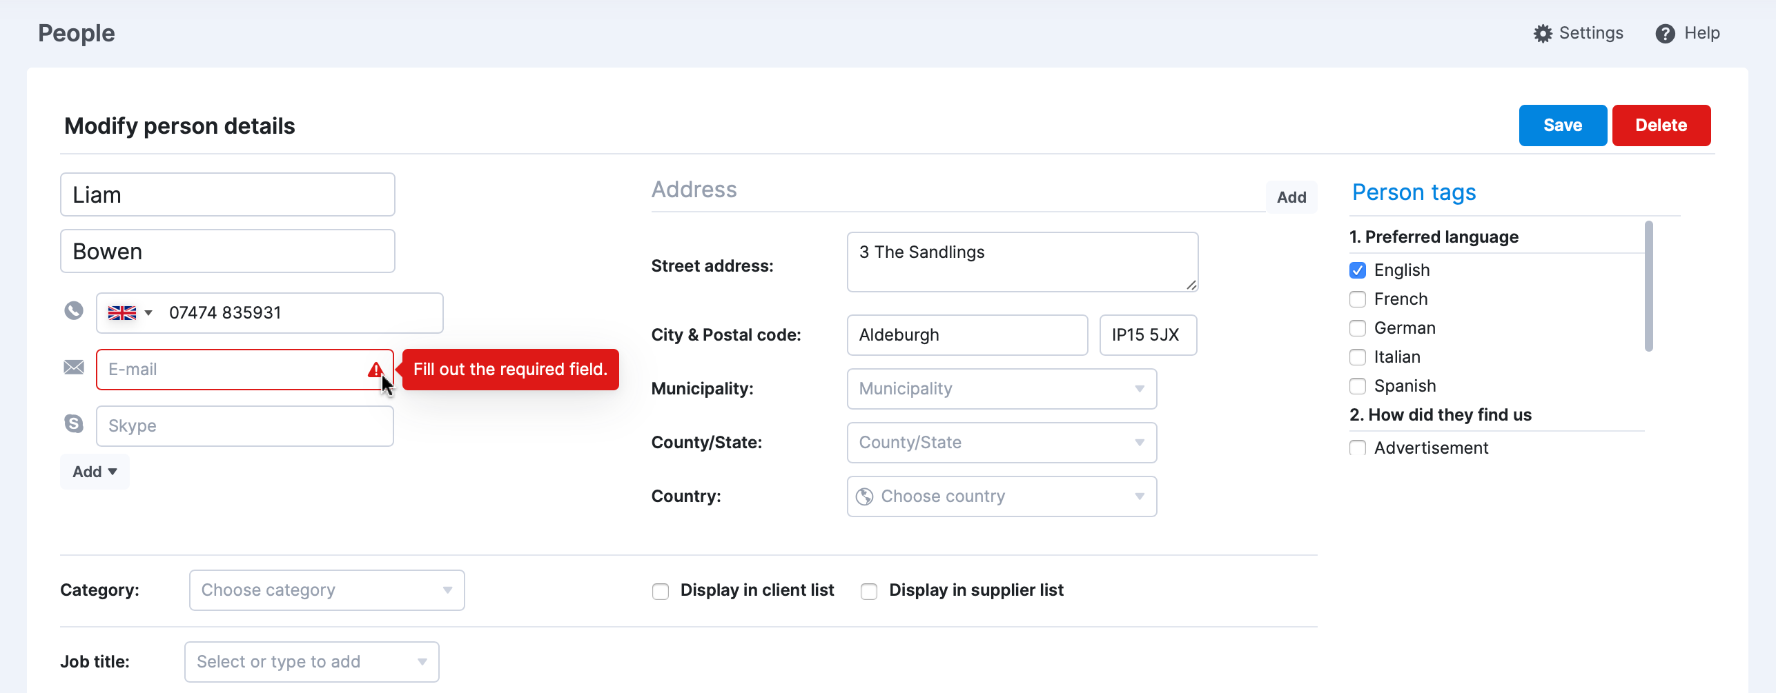Expand the County/State dropdown

(x=1001, y=443)
